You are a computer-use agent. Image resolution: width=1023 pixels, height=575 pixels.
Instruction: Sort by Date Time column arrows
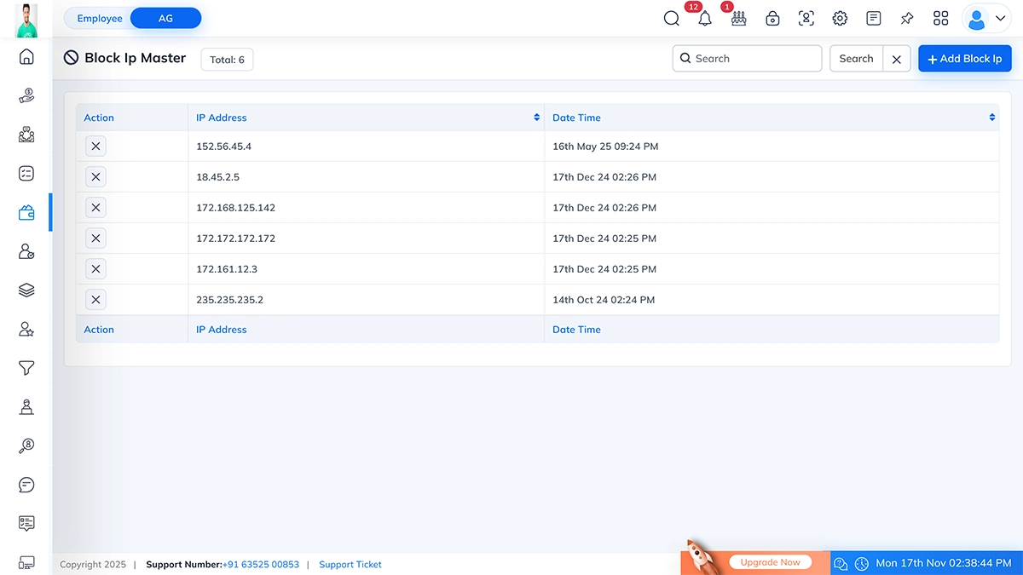point(992,118)
